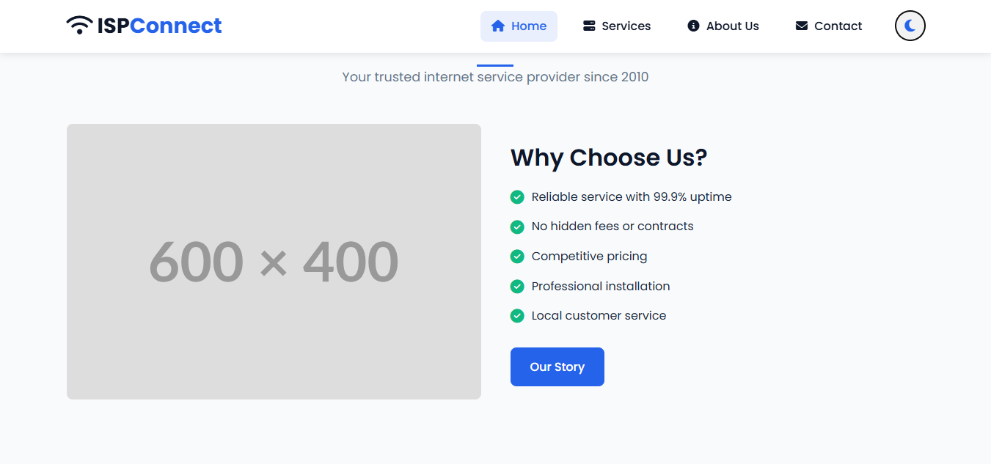This screenshot has width=991, height=464.
Task: Click the checkmark icon next to Reliable service
Action: 517,197
